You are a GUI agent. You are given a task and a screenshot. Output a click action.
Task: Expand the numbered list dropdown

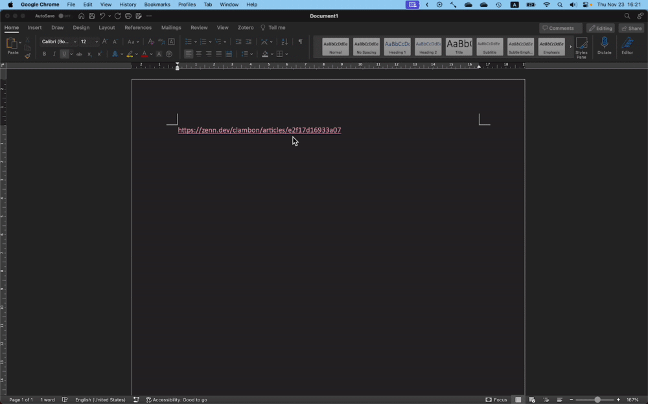[210, 41]
